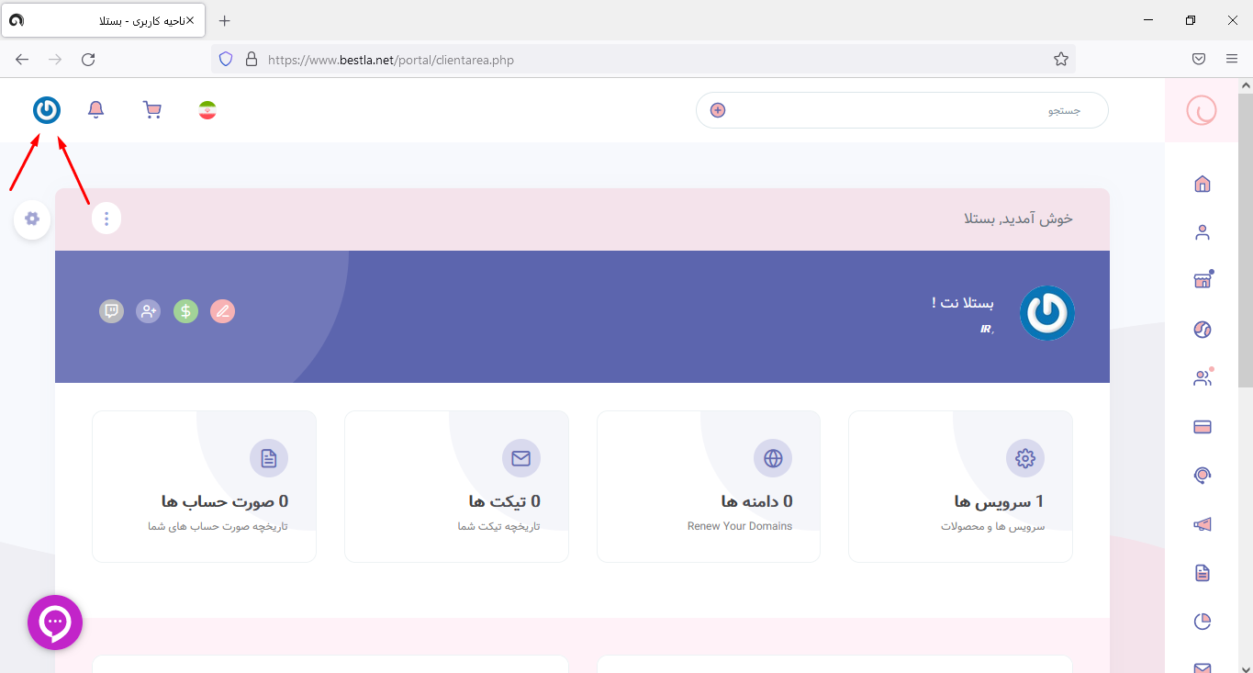Open the users group icon in sidebar
1253x673 pixels.
[x=1203, y=377]
